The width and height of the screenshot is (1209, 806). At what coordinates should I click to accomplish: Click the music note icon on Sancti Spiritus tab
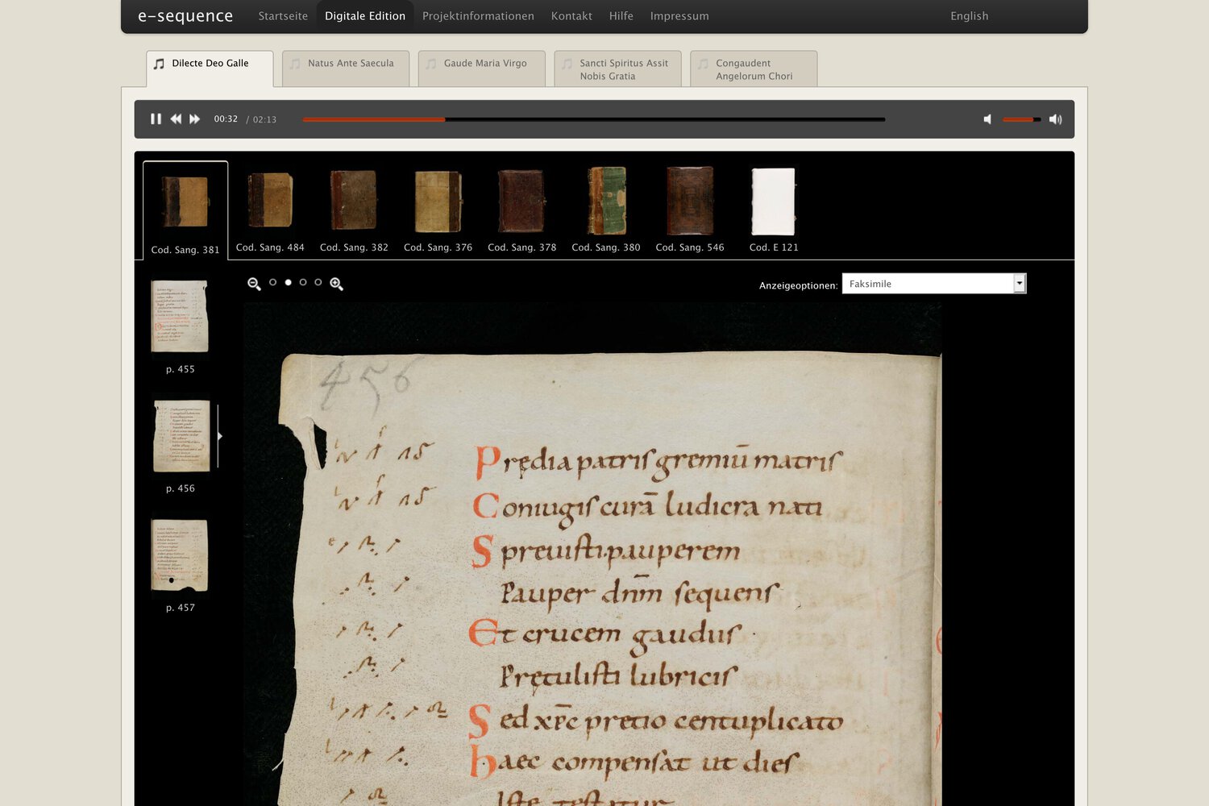pos(567,64)
